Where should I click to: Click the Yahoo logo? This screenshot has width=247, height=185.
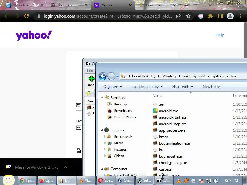coord(34,35)
